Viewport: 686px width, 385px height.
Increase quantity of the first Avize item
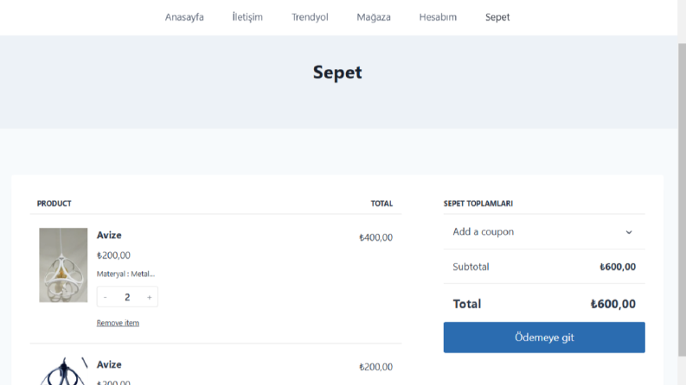149,297
